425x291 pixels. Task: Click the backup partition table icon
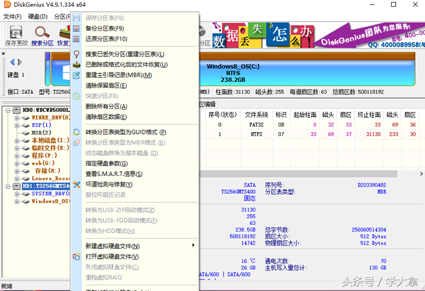[76, 28]
